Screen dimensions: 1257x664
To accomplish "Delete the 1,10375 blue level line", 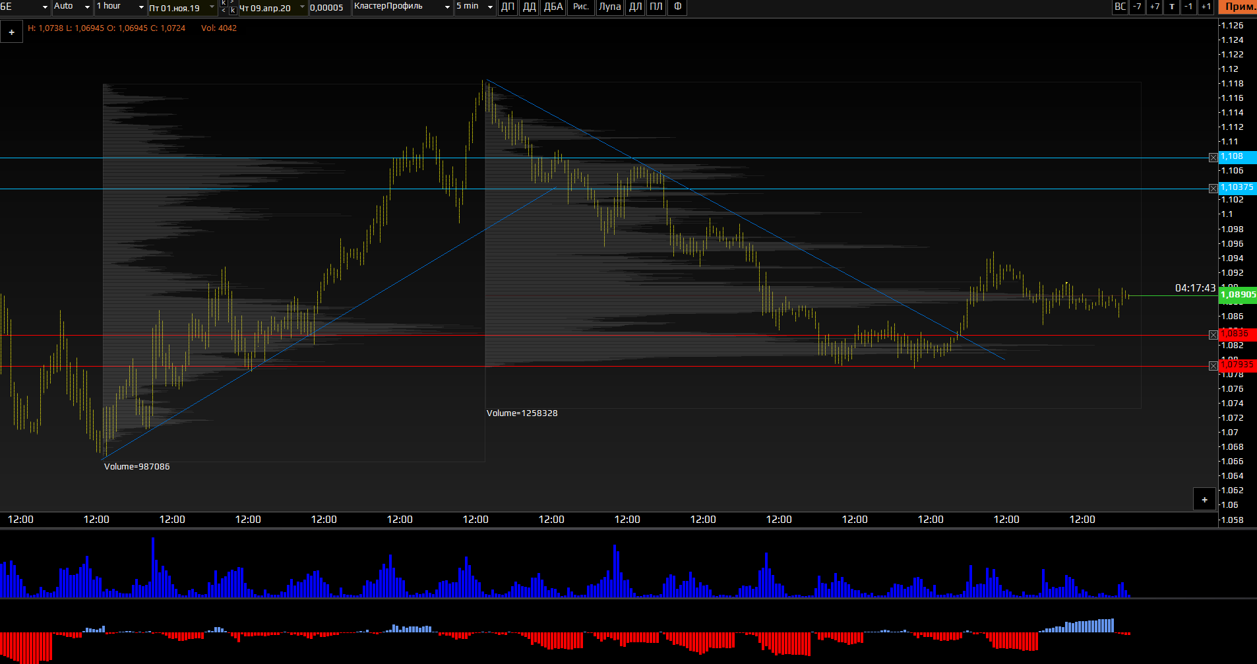I will [1213, 189].
